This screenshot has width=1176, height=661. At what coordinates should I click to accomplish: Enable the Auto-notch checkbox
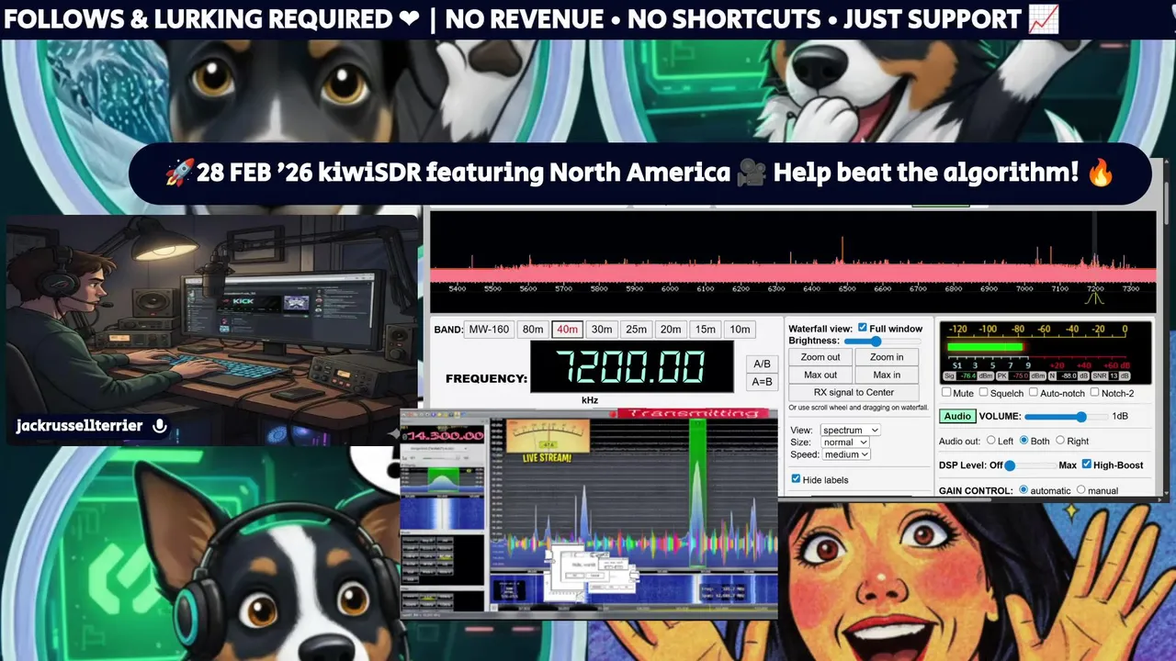click(1033, 393)
